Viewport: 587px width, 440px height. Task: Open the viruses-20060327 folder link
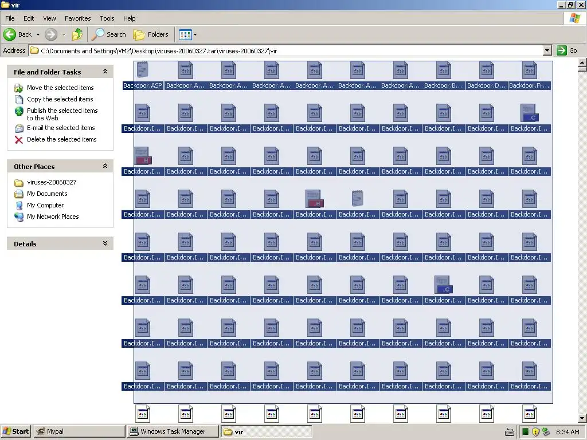(52, 182)
